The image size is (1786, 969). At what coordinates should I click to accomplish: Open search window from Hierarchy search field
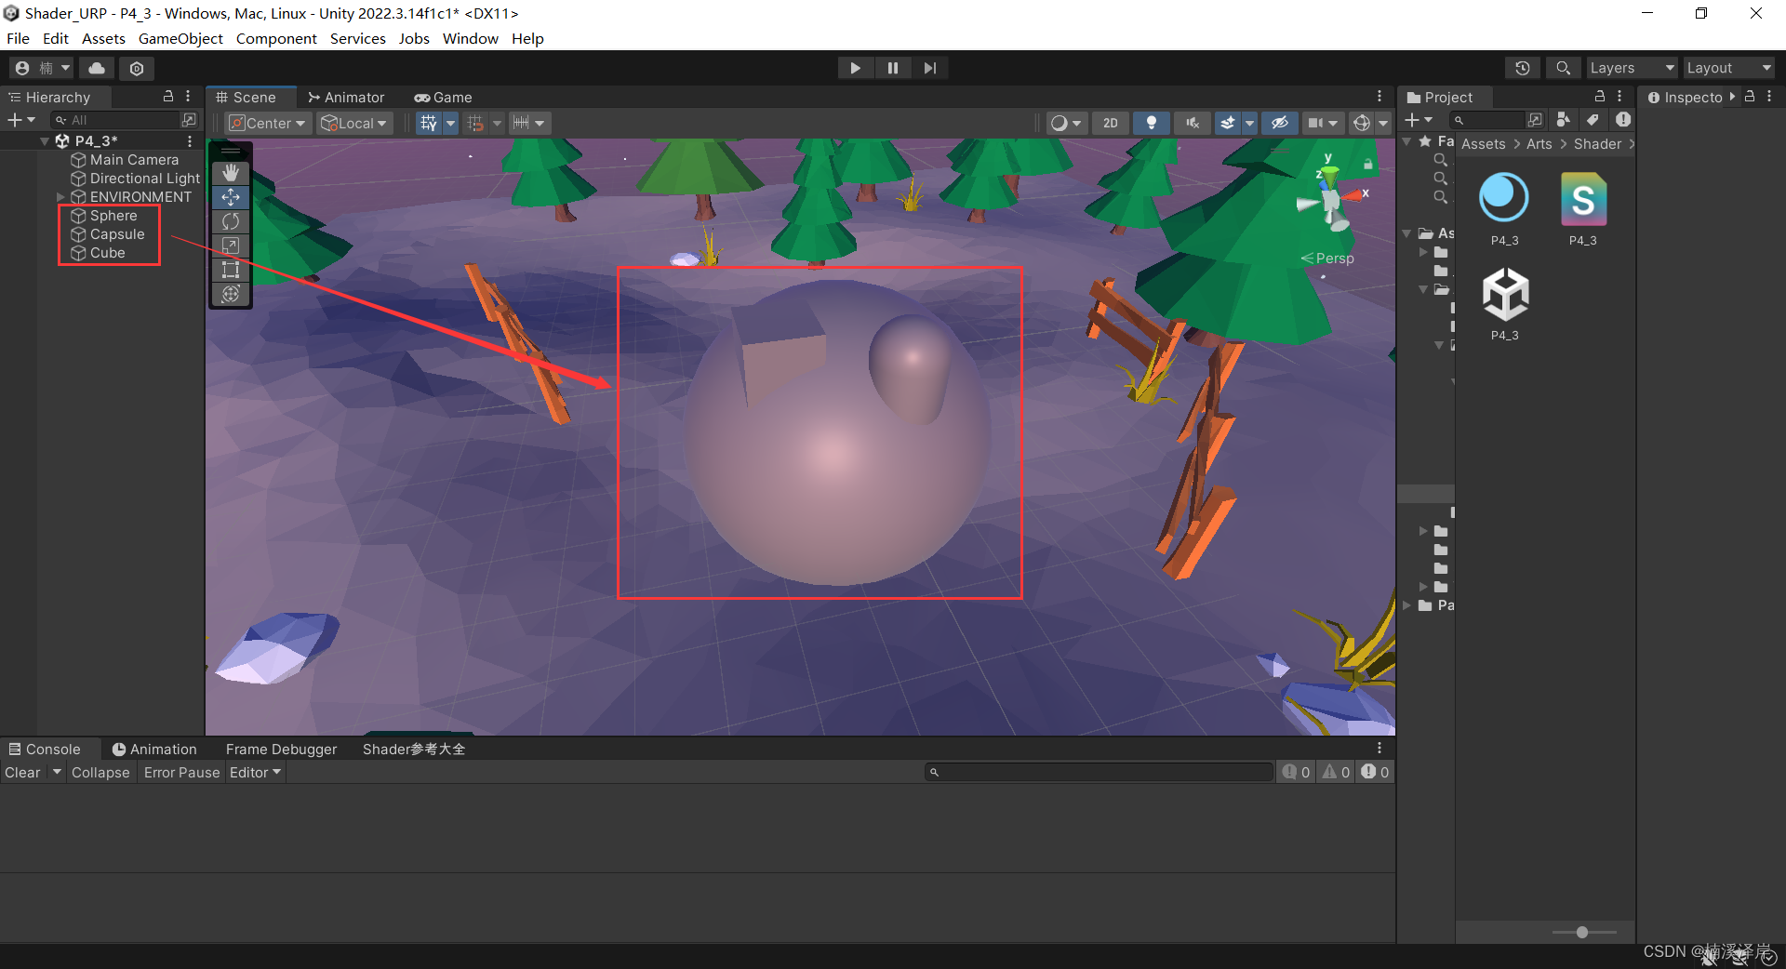click(x=189, y=120)
